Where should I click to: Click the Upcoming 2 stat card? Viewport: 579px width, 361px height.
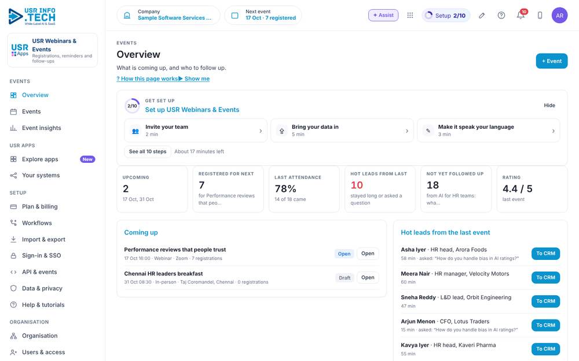tap(152, 189)
